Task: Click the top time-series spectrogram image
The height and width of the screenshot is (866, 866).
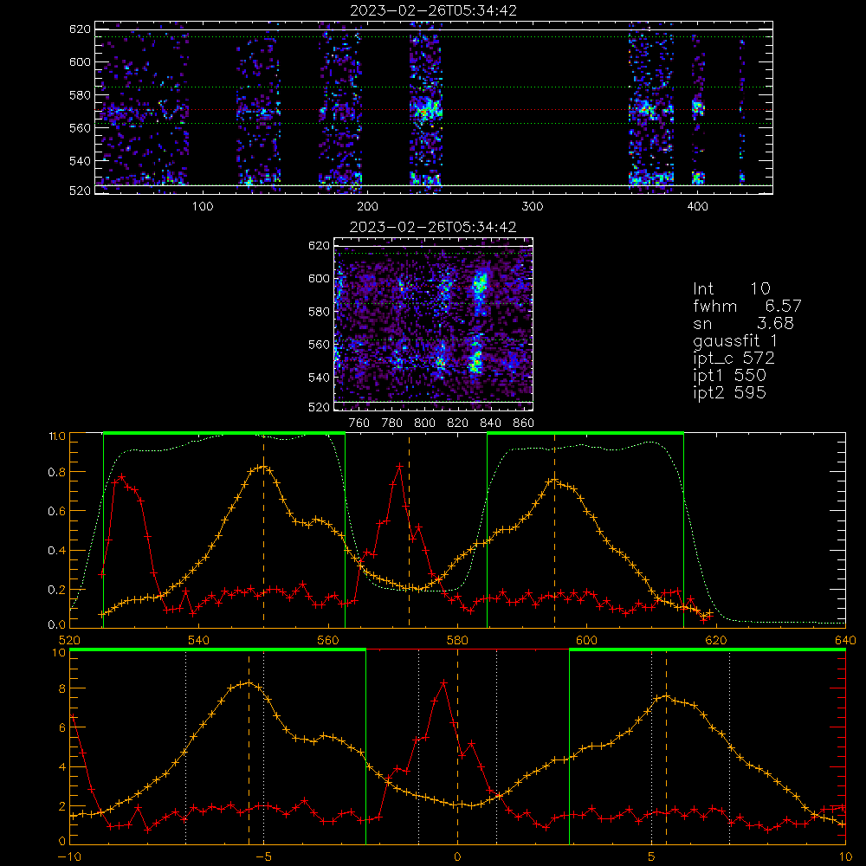Action: coord(434,107)
